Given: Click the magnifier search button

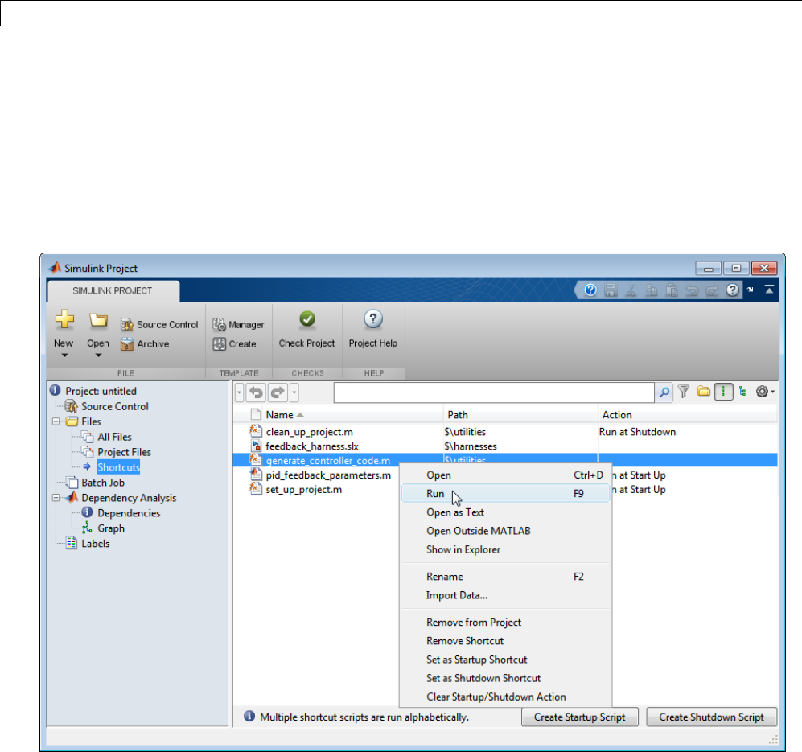Looking at the screenshot, I should tap(664, 392).
